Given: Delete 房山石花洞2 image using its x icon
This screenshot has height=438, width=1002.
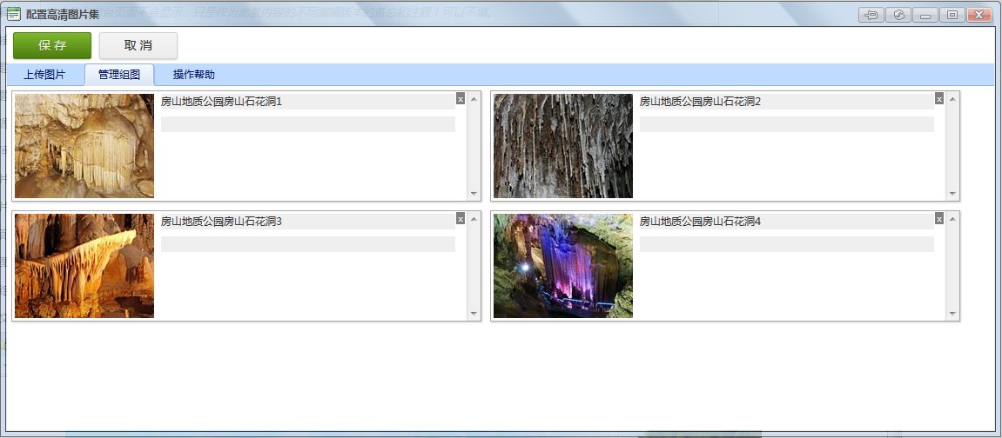Looking at the screenshot, I should tap(939, 99).
